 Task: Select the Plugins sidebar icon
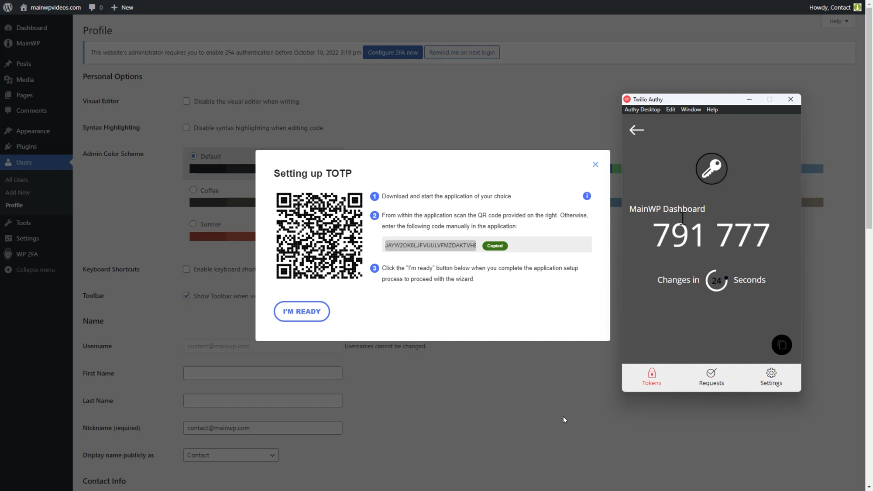9,146
